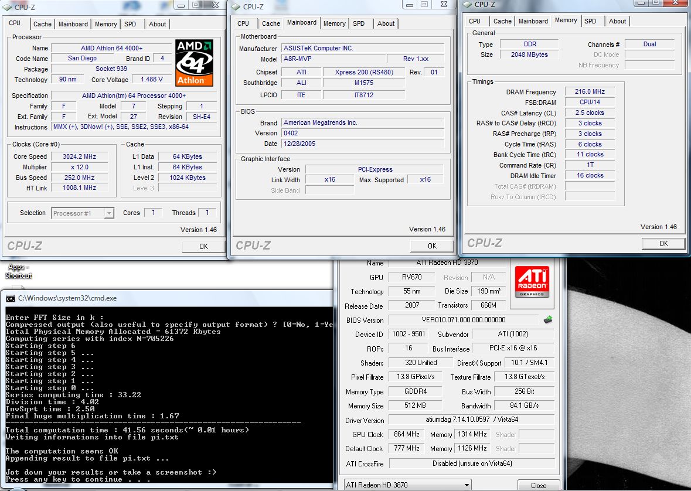Open SPD tab in left CPU-Z window
This screenshot has width=691, height=491.
coord(130,24)
